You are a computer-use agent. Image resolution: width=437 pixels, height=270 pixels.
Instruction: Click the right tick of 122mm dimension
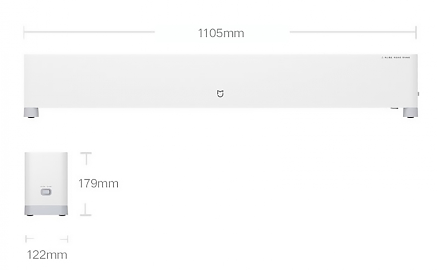click(67, 239)
